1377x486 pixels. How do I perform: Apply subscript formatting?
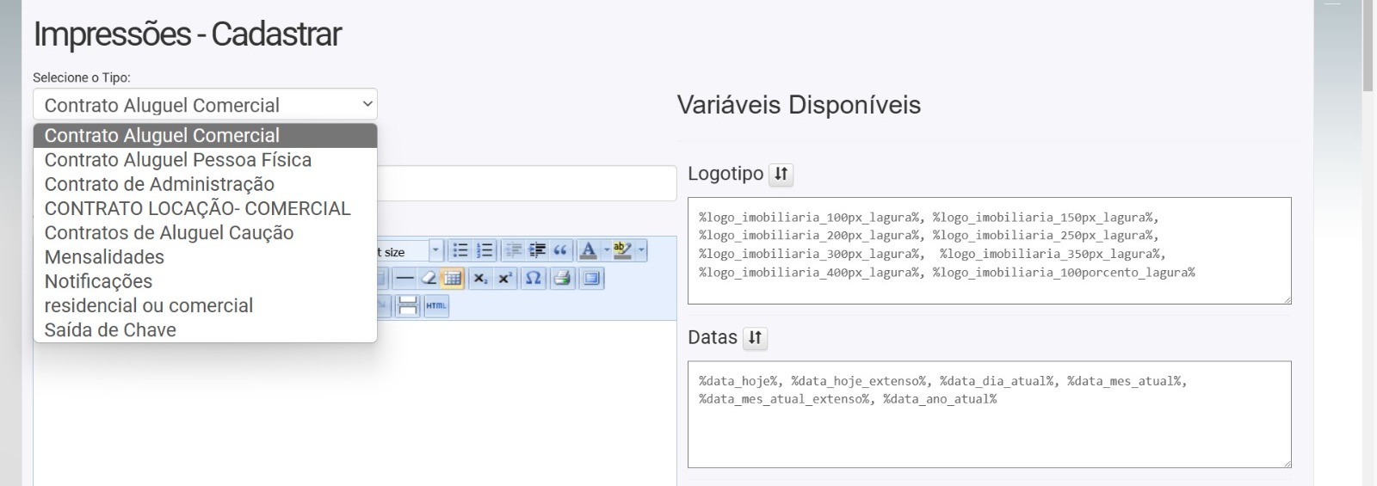[x=480, y=278]
